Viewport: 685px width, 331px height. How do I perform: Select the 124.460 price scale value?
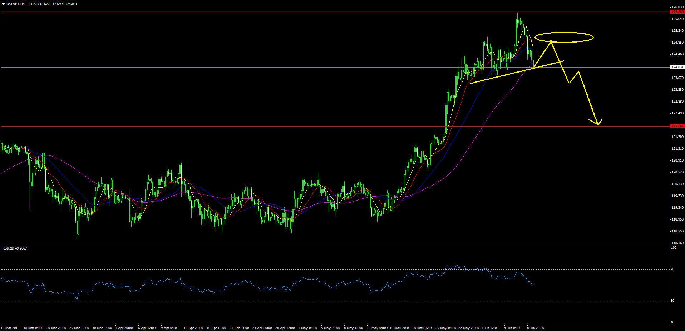click(678, 54)
